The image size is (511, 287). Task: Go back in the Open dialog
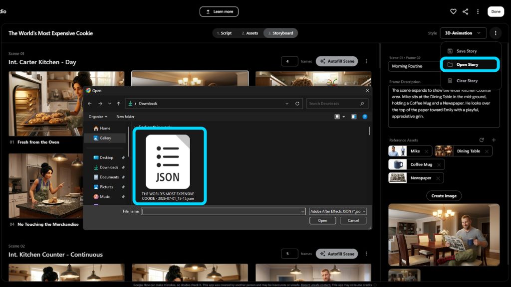point(90,104)
